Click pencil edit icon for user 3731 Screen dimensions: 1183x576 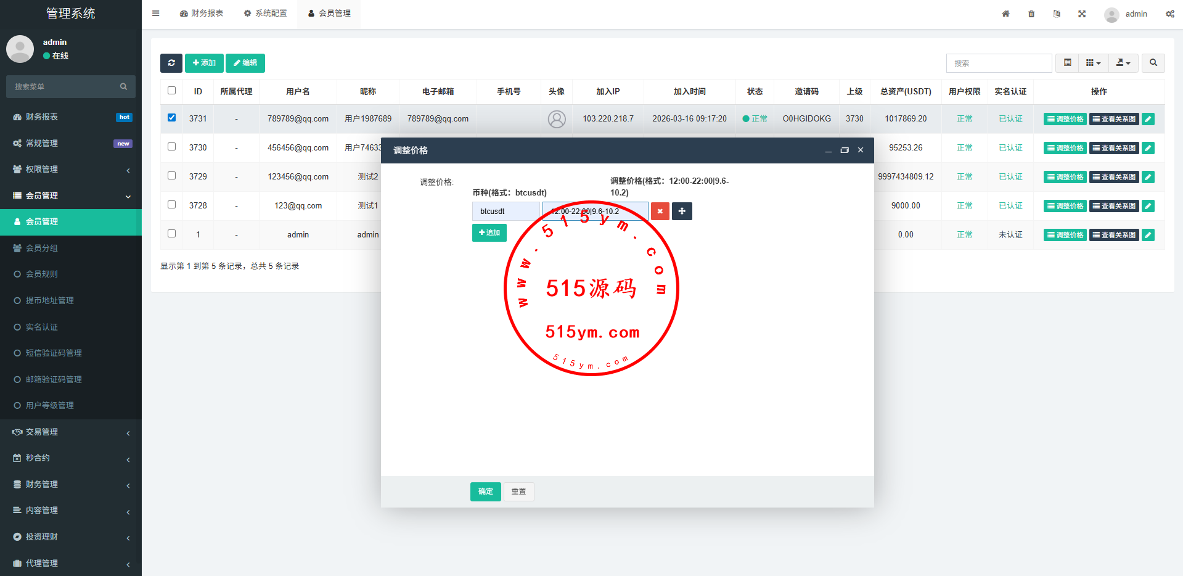click(1148, 119)
